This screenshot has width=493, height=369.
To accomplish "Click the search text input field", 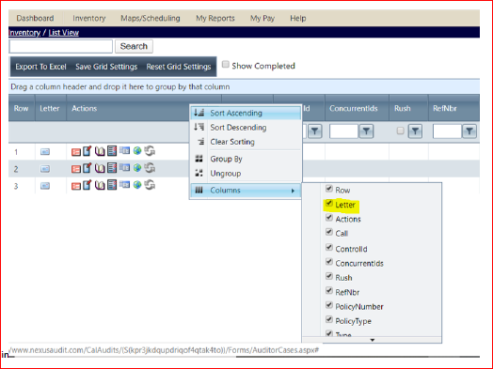I will point(60,46).
